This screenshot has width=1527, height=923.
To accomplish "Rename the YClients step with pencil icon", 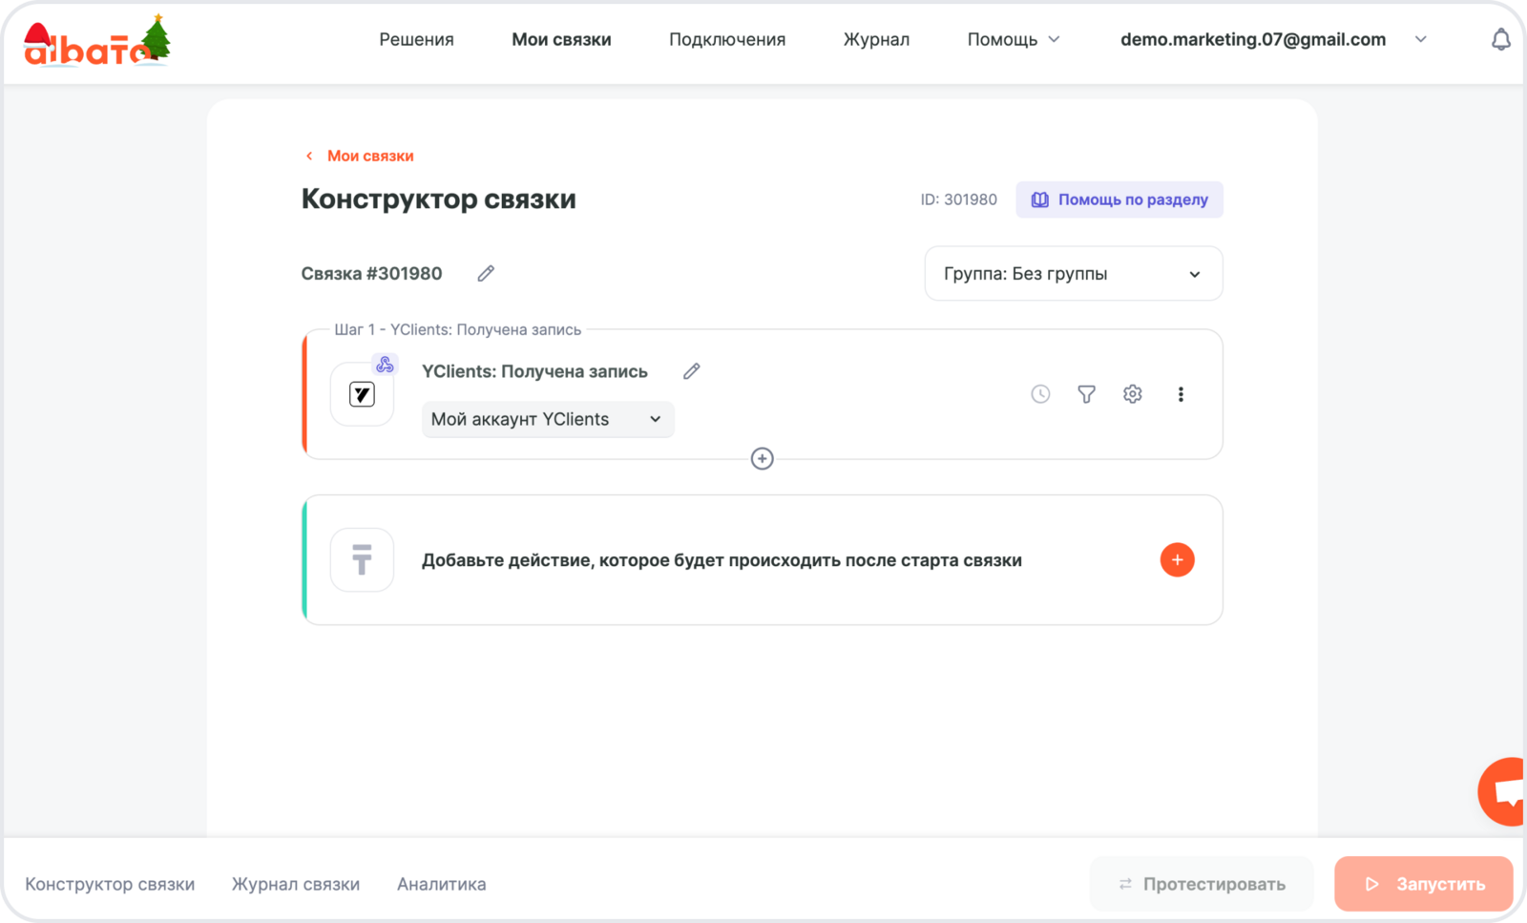I will (x=692, y=371).
